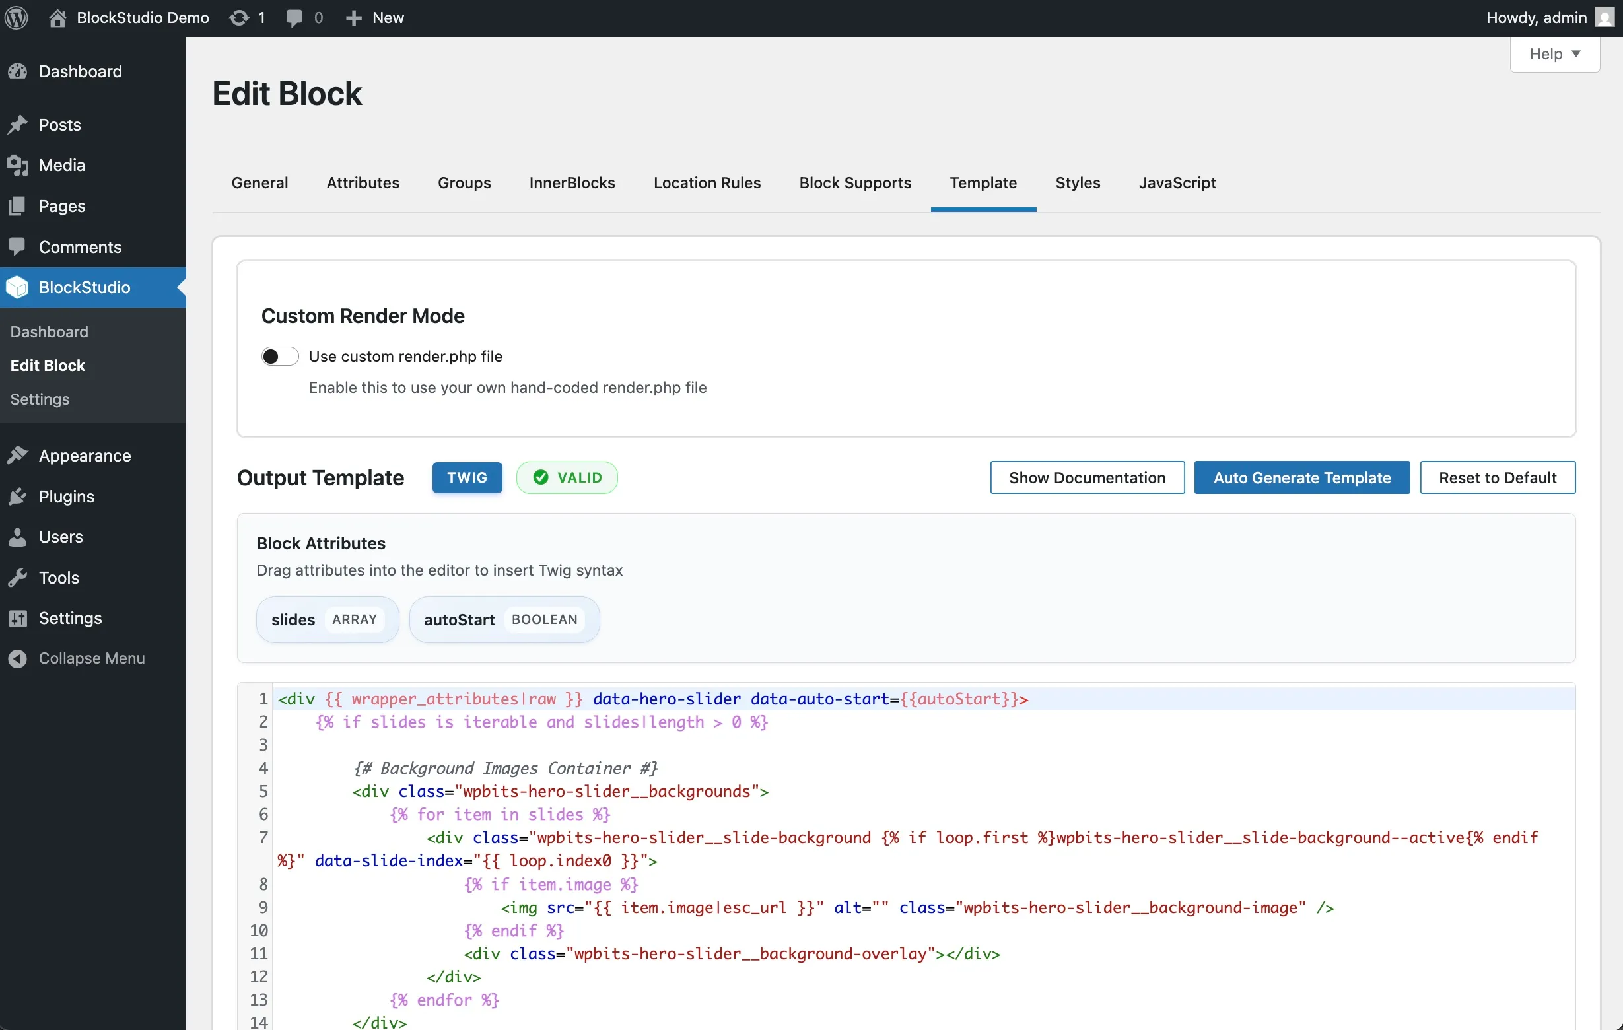Select the autoStart BOOLEAN attribute chip
The image size is (1623, 1030).
pos(504,619)
